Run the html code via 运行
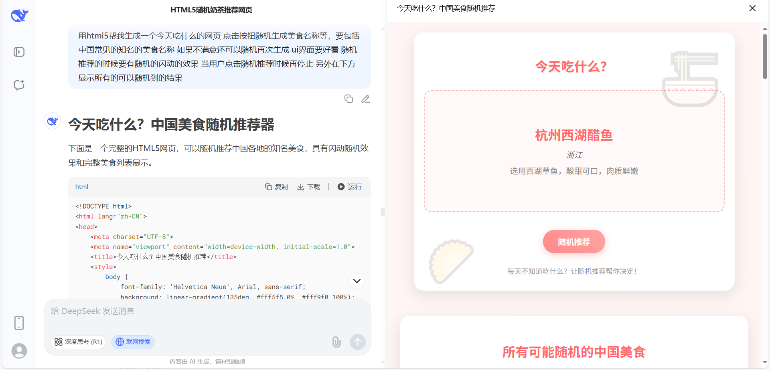 tap(349, 187)
